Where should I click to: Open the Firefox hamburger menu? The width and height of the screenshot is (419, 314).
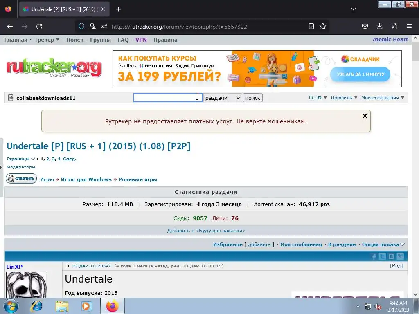tap(409, 26)
